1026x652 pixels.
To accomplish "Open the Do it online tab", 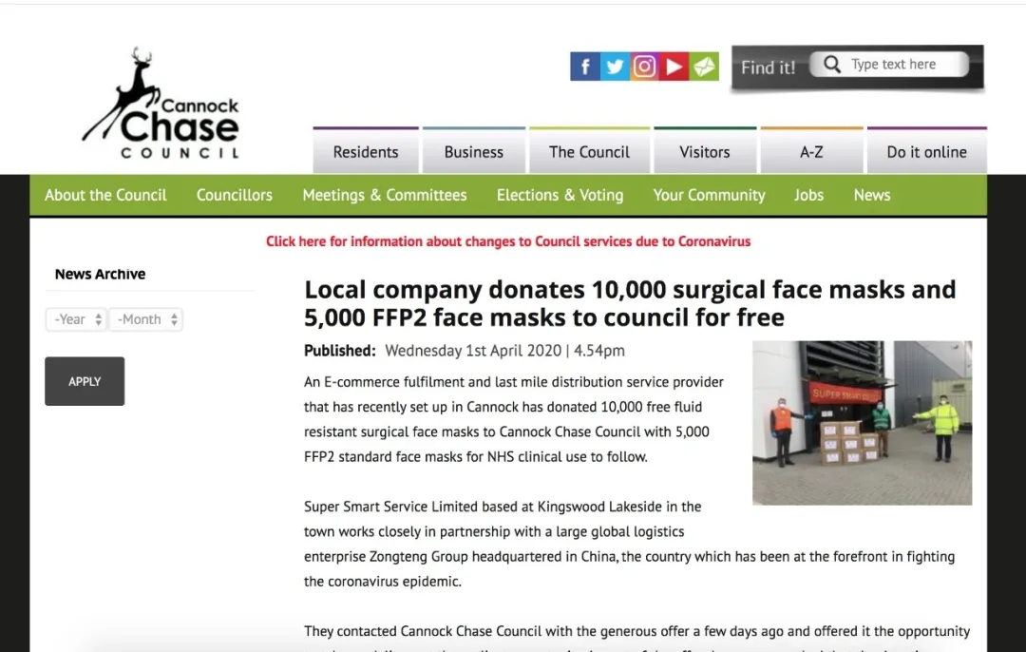I will click(926, 151).
